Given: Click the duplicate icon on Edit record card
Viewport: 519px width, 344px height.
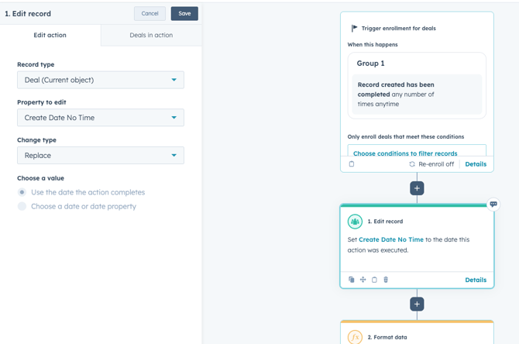Looking at the screenshot, I should point(352,280).
